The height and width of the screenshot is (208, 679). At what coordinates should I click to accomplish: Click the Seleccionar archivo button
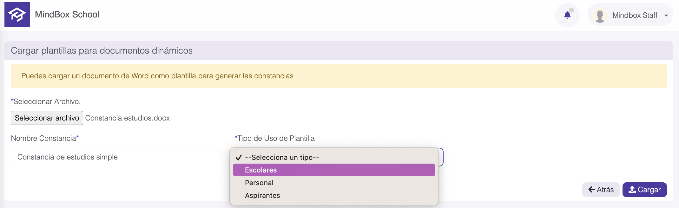47,118
